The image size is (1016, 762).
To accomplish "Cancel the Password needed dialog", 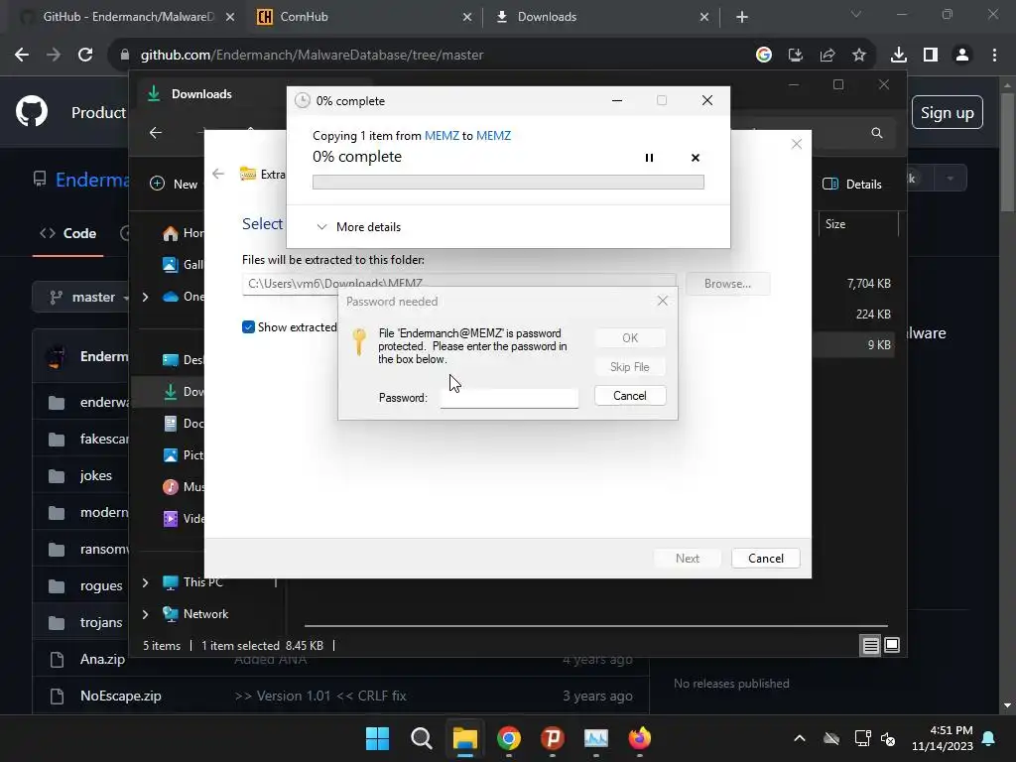I will pyautogui.click(x=630, y=395).
